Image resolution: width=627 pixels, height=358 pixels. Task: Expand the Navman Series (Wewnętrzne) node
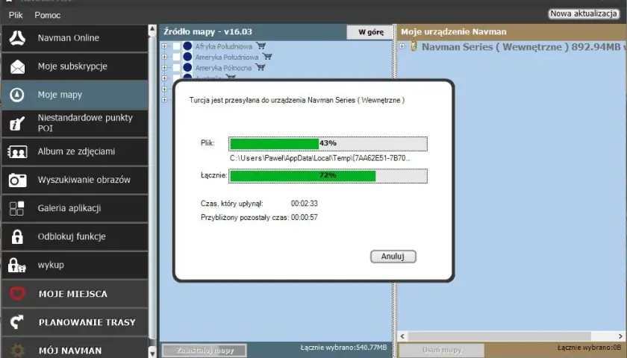point(402,46)
